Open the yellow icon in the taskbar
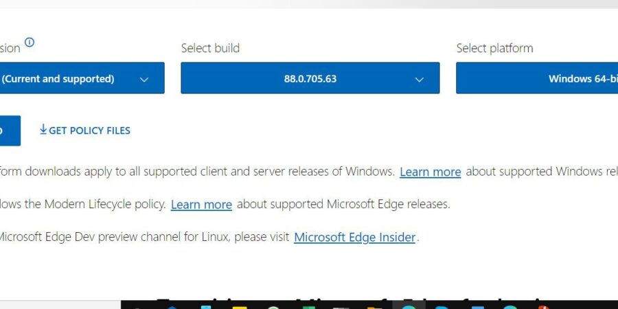The width and height of the screenshot is (618, 309). pos(240,308)
